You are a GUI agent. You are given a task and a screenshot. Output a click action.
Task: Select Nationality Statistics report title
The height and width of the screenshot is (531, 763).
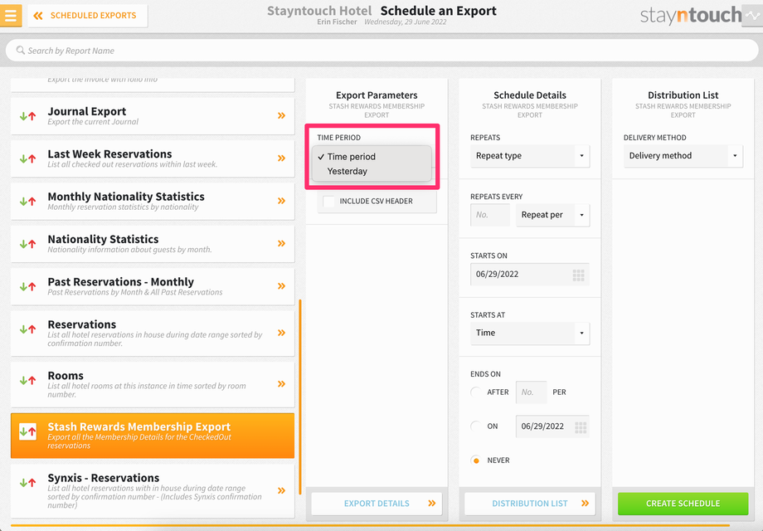click(x=103, y=239)
